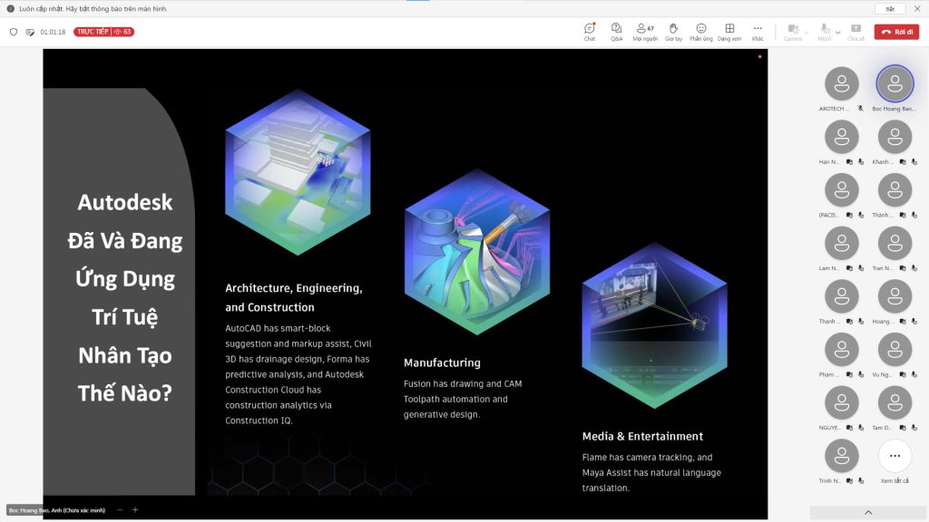
Task: Expand the Camera options arrow
Action: click(x=807, y=32)
